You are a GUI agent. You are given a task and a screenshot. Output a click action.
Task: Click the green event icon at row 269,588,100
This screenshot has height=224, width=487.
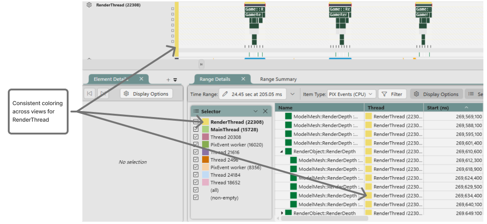[x=289, y=125]
